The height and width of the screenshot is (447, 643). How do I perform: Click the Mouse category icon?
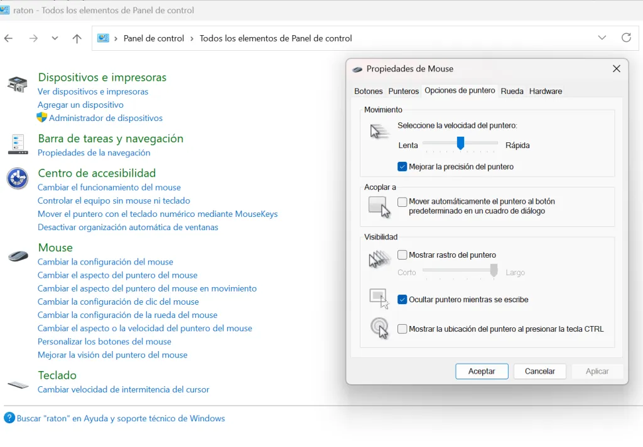pyautogui.click(x=18, y=256)
